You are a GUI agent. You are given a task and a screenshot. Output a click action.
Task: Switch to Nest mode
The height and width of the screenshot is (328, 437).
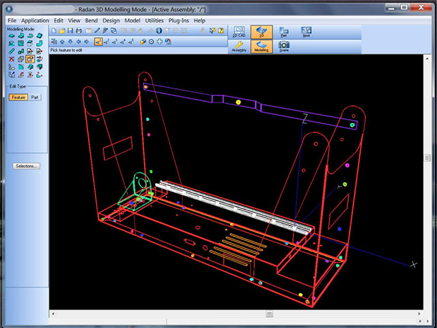coord(306,32)
